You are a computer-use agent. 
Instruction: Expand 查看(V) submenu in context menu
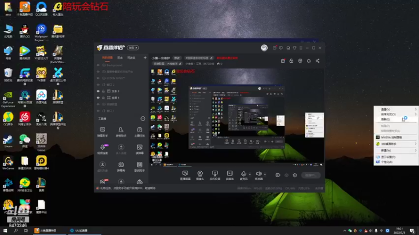pos(396,109)
